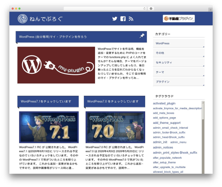
Task: Open the WordPress7.0 をチェックしています post title
Action: coord(113,101)
